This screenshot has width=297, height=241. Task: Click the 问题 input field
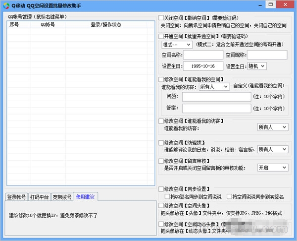(x=217, y=97)
